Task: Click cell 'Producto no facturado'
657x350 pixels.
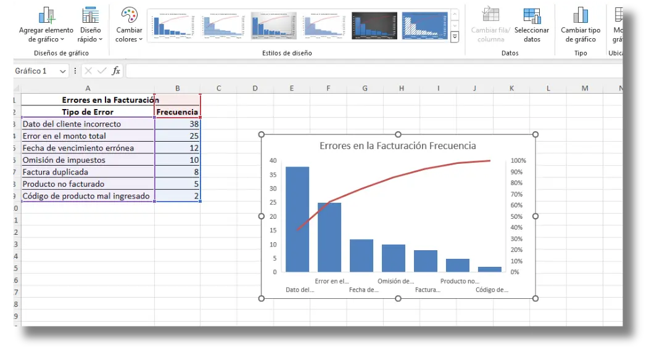Action: click(88, 184)
